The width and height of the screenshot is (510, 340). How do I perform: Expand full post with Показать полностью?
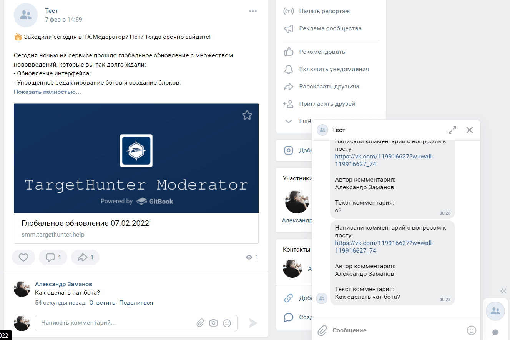pos(47,92)
